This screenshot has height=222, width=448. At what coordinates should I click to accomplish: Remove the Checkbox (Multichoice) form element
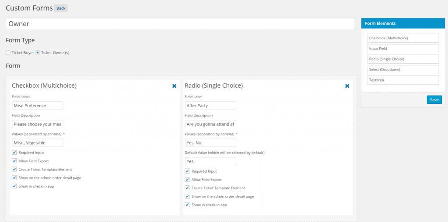tap(174, 86)
